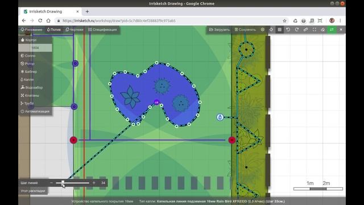Click the 1804 value field under Корпус

click(x=35, y=48)
